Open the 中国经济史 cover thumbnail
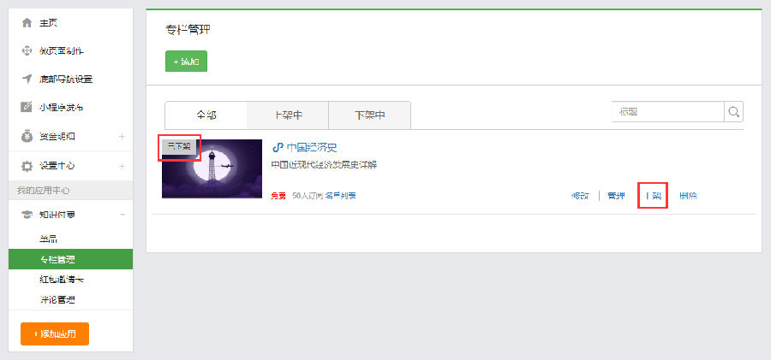The height and width of the screenshot is (360, 771). click(x=212, y=168)
